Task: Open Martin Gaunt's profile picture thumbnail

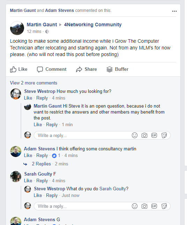Action: click(x=17, y=28)
